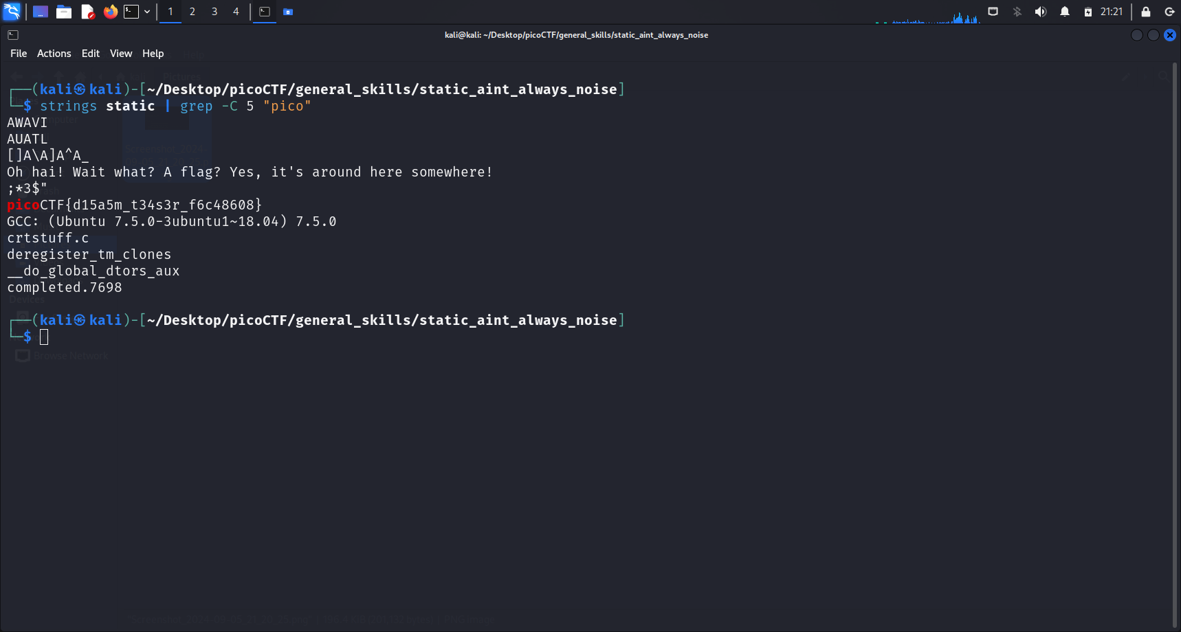Expand the terminal launcher dropdown arrow
Image resolution: width=1181 pixels, height=632 pixels.
[x=147, y=12]
